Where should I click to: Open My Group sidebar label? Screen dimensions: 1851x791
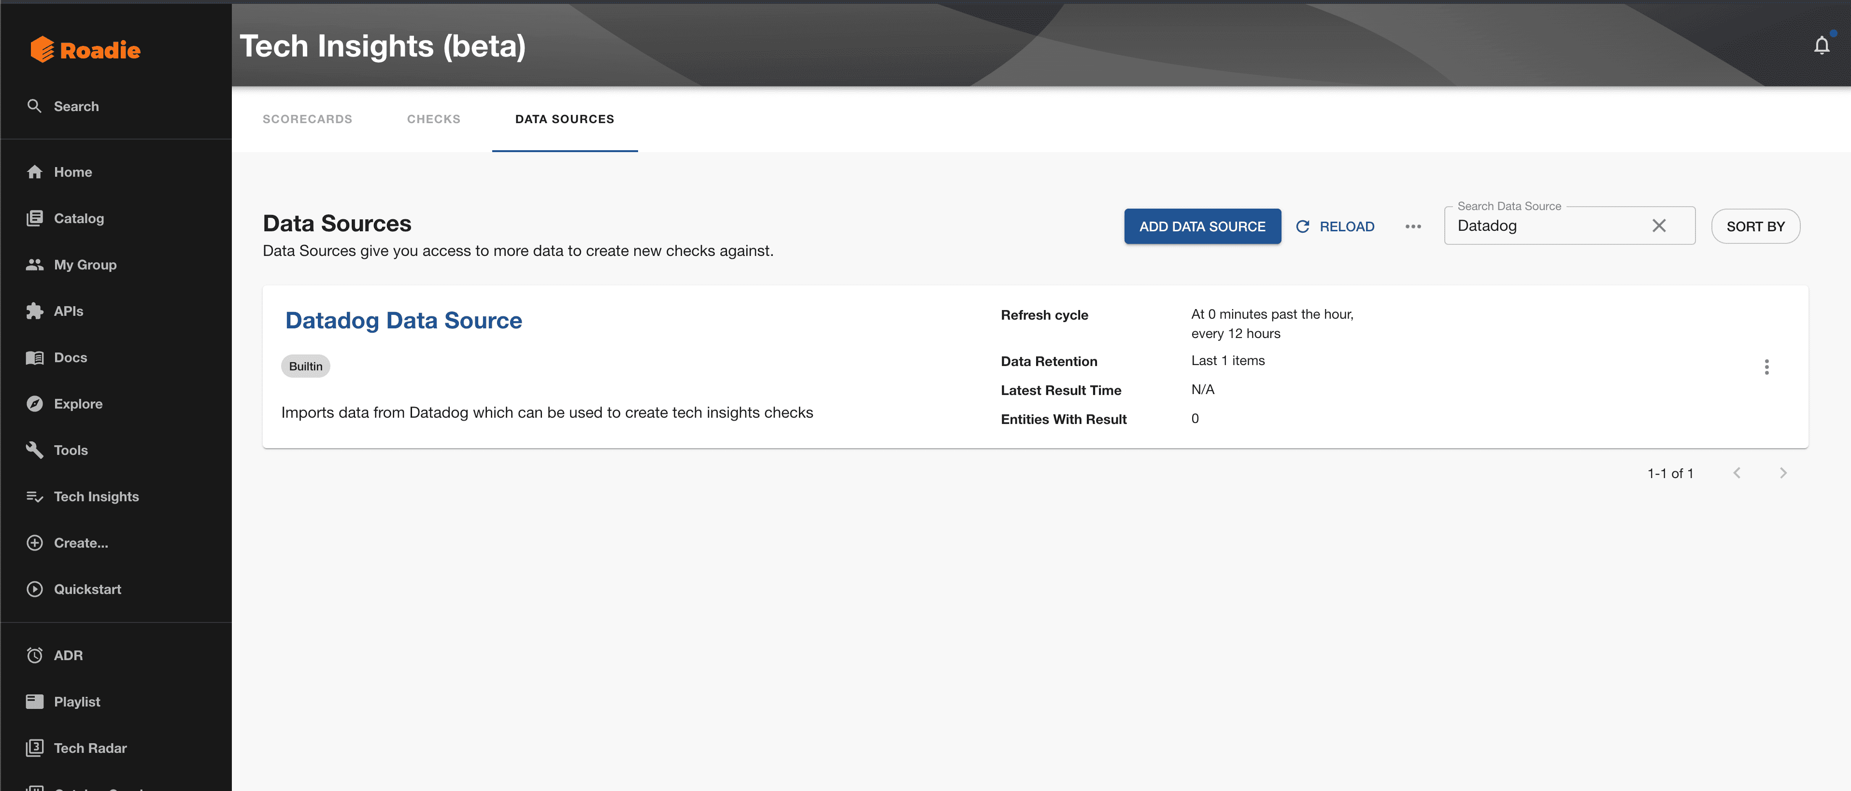(x=85, y=264)
